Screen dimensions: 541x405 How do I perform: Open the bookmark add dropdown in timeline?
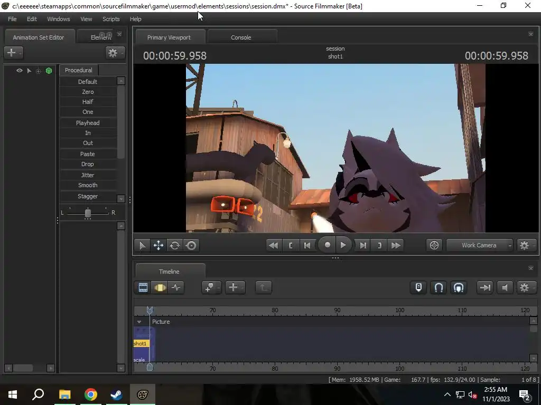coord(211,287)
